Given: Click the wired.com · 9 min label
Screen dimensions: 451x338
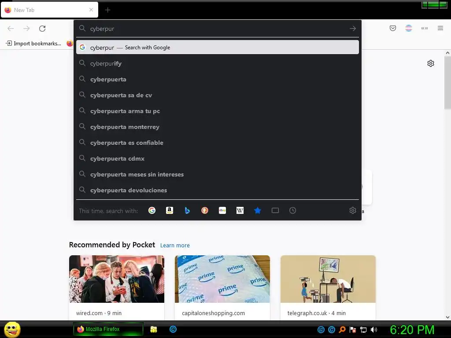Looking at the screenshot, I should (99, 313).
